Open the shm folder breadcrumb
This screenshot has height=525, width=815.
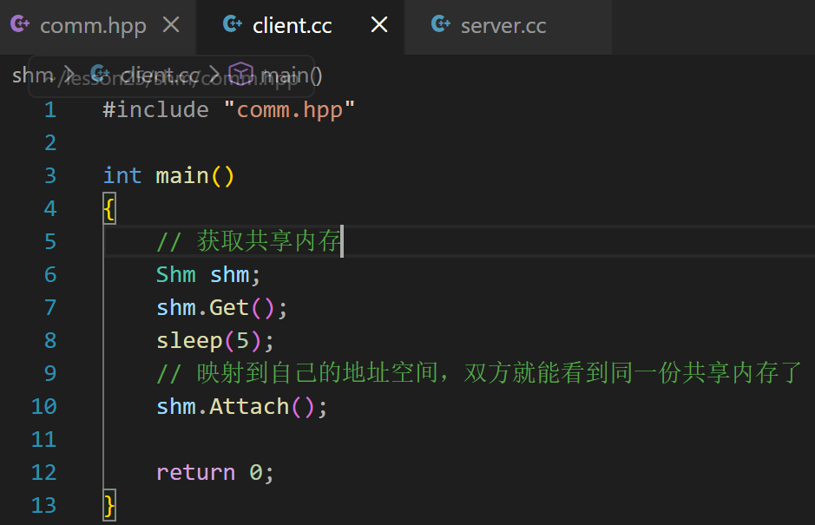33,75
